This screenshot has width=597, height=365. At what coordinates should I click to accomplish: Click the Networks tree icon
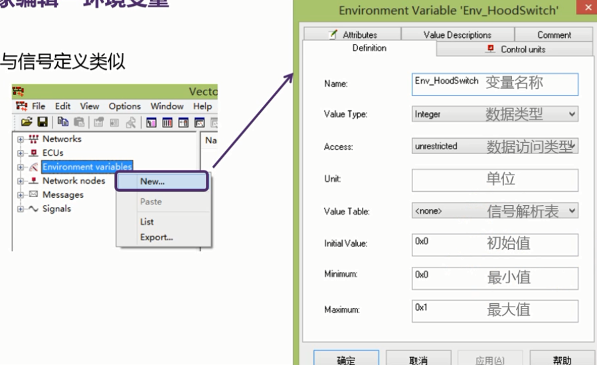coord(33,139)
